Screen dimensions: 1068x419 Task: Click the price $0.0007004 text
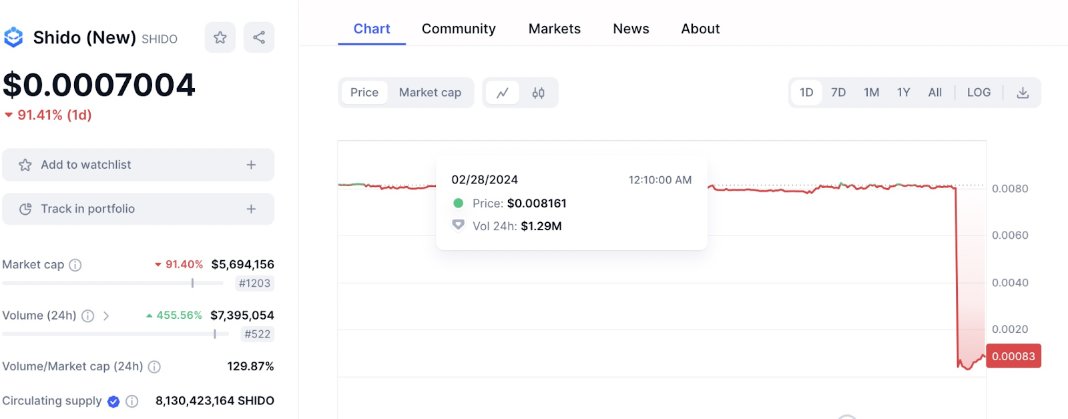pyautogui.click(x=99, y=85)
